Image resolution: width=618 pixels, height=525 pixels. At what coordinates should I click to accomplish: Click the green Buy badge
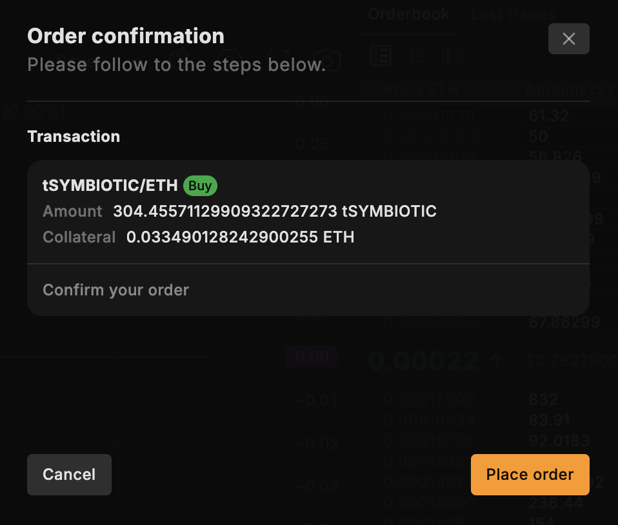coord(200,186)
